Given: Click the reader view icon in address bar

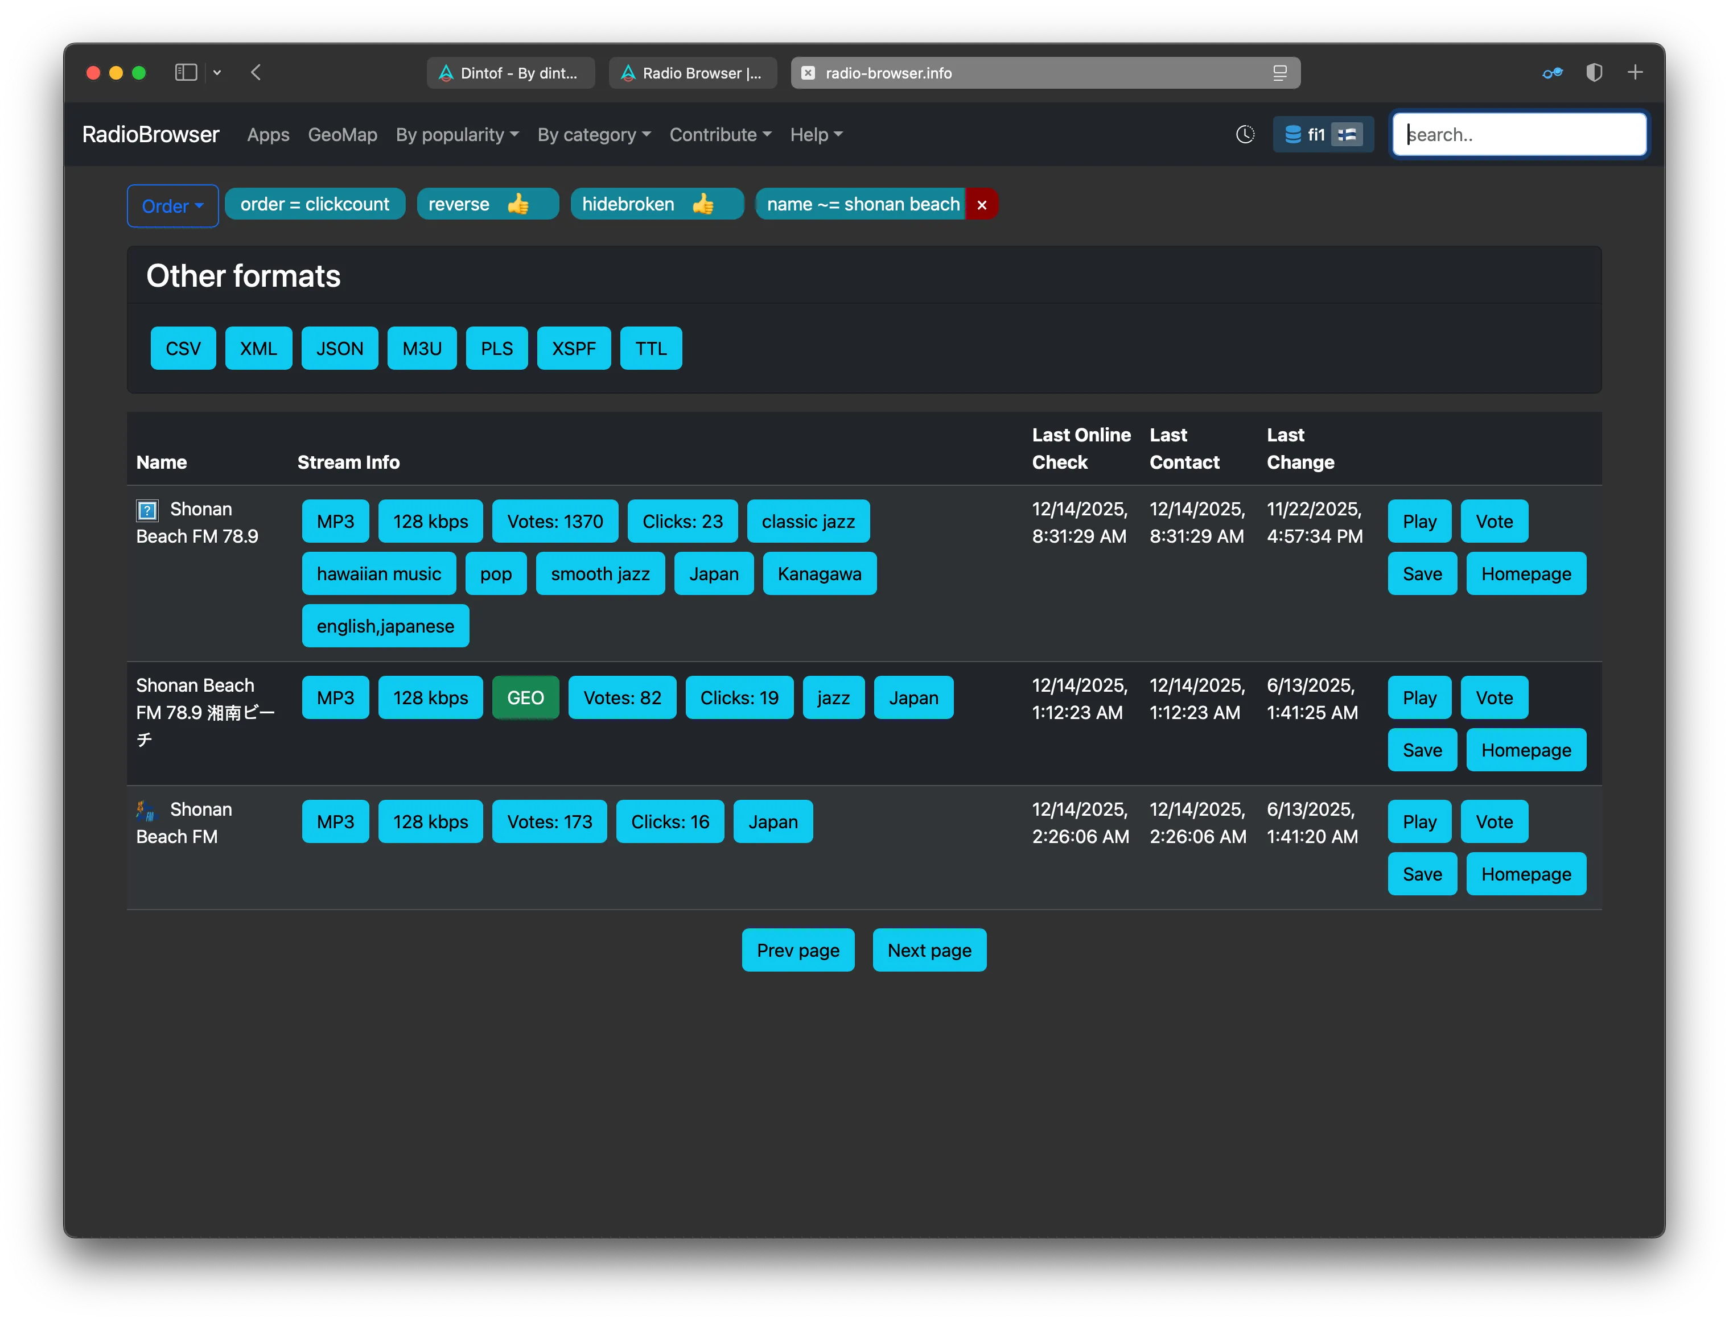Looking at the screenshot, I should (1279, 73).
